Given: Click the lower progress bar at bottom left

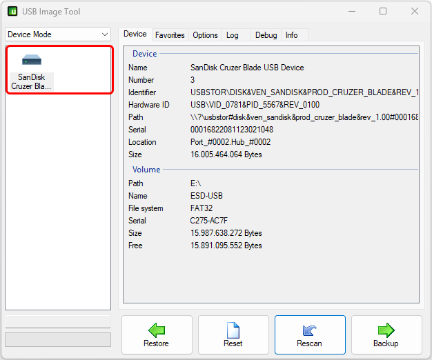Looking at the screenshot, I should [58, 339].
